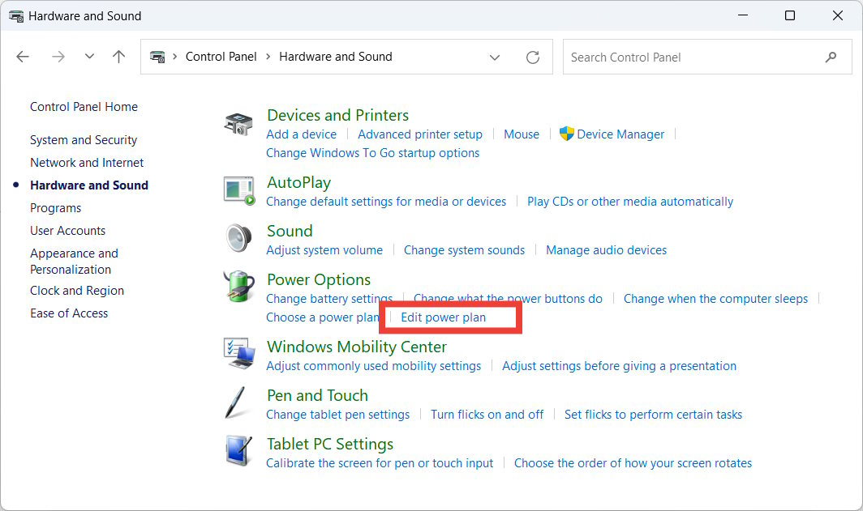Click the up one level arrow
Viewport: 863px width, 511px height.
[x=118, y=57]
